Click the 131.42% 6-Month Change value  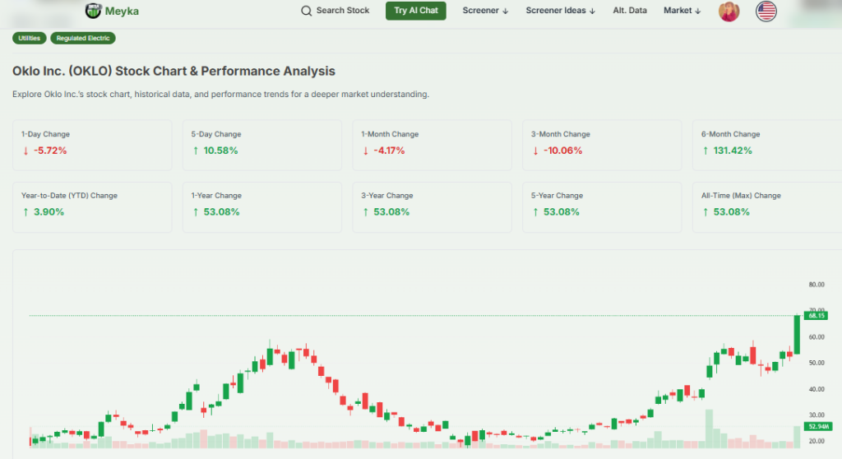733,151
